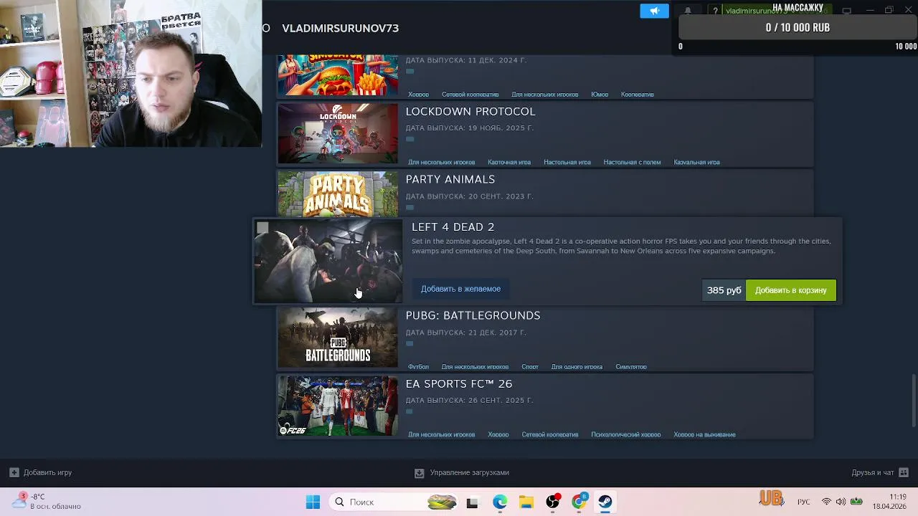Switch the РУС input language indicator
918x516 pixels.
[x=804, y=502]
